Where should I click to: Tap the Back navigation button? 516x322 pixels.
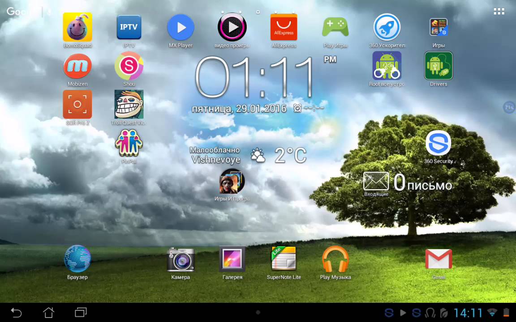pyautogui.click(x=16, y=312)
